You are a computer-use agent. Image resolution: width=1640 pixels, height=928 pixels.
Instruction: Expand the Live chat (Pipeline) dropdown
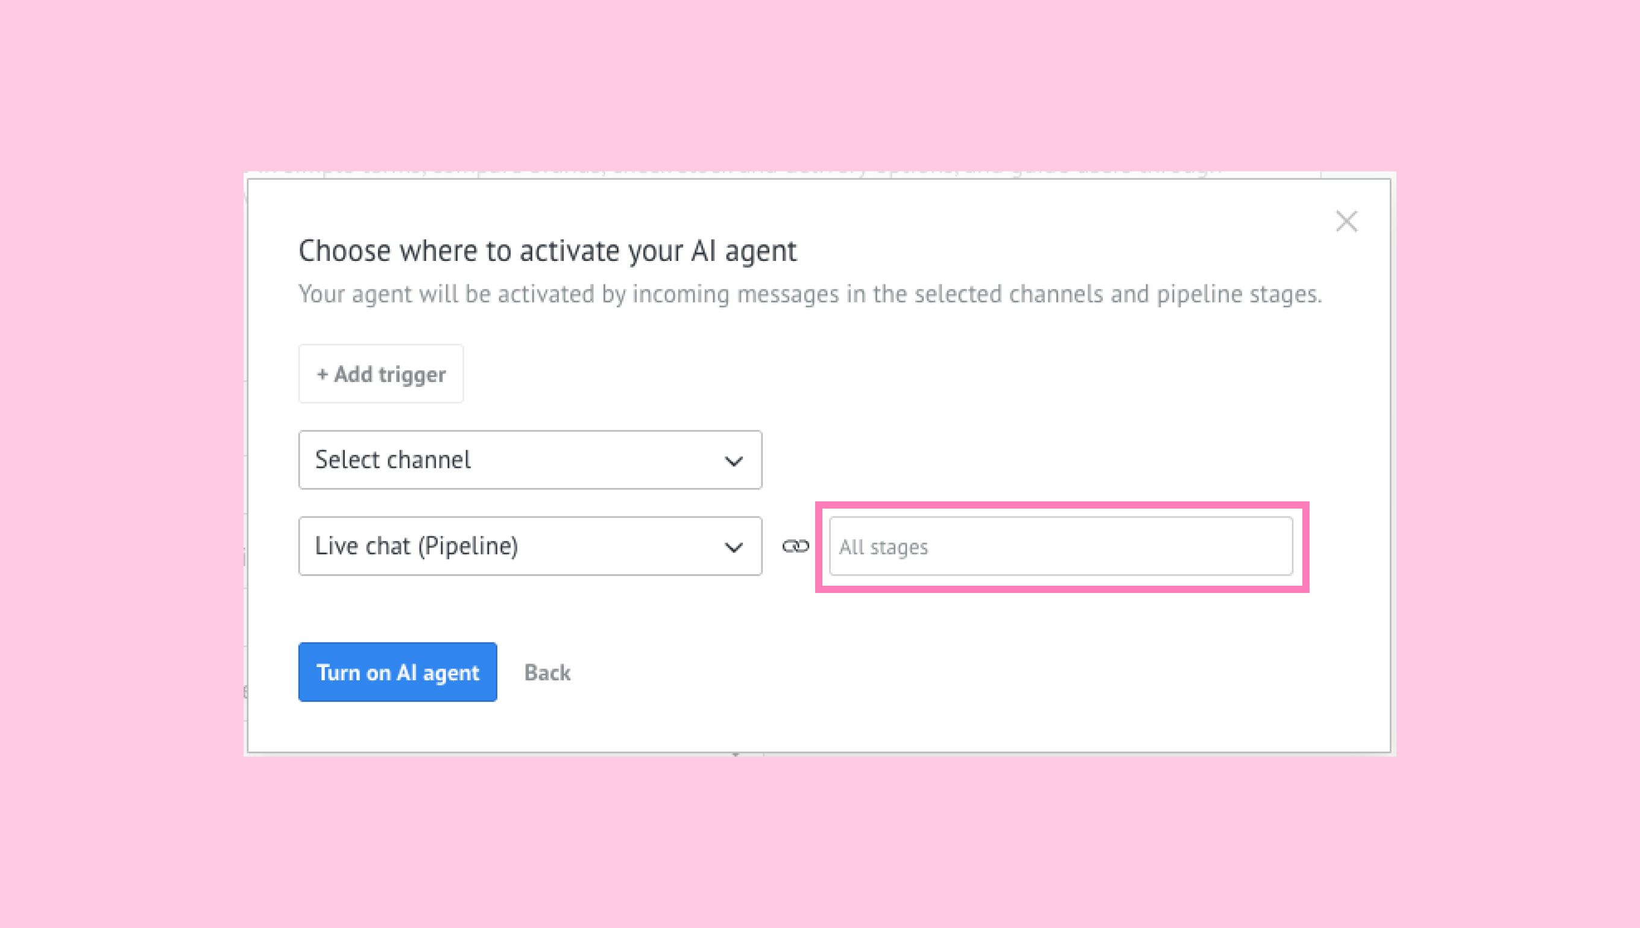click(x=529, y=545)
